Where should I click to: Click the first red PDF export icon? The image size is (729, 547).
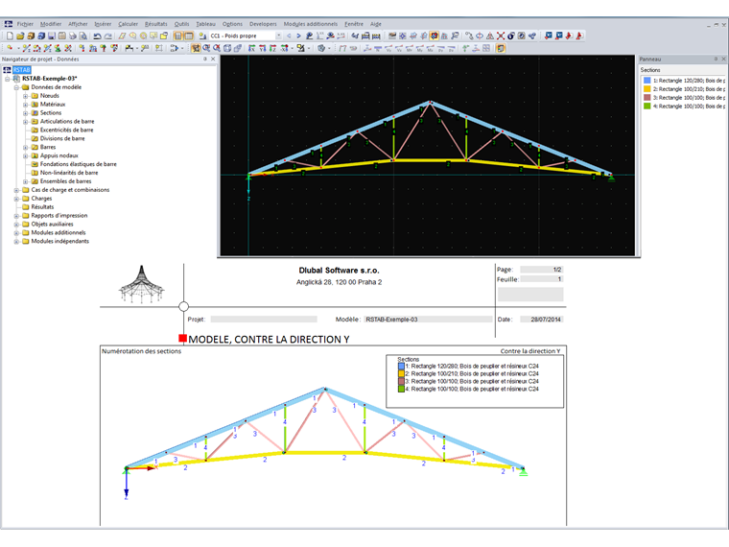[x=569, y=36]
